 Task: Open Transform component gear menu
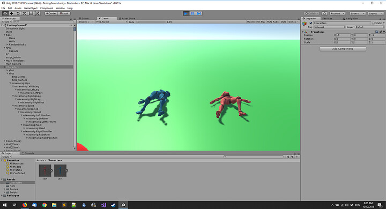(384, 32)
